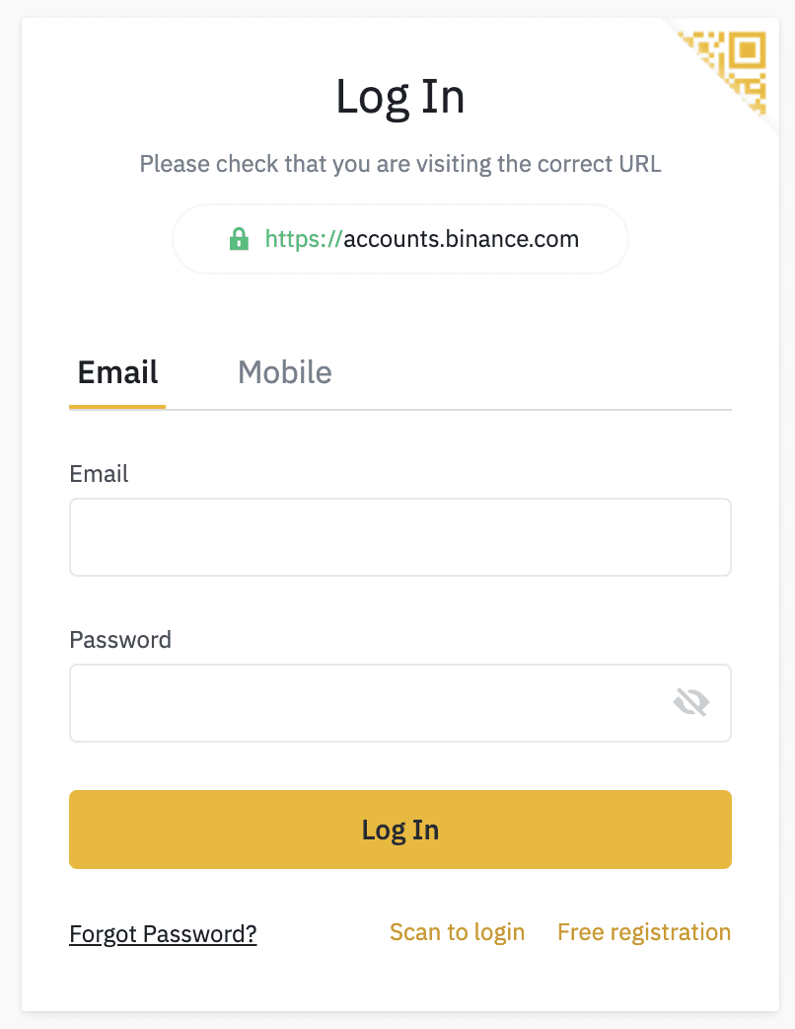Switch to the Mobile login tab
The image size is (795, 1029).
pos(284,372)
